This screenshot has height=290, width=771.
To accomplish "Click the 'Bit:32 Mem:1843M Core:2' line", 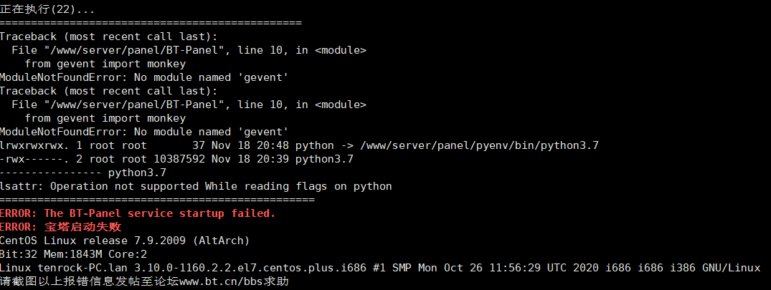I will pos(73,254).
